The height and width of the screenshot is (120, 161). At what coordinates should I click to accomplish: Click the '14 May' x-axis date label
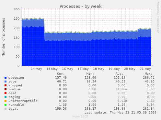(x=36, y=69)
